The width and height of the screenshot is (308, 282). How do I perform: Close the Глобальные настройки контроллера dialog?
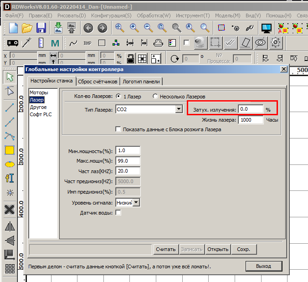point(284,69)
